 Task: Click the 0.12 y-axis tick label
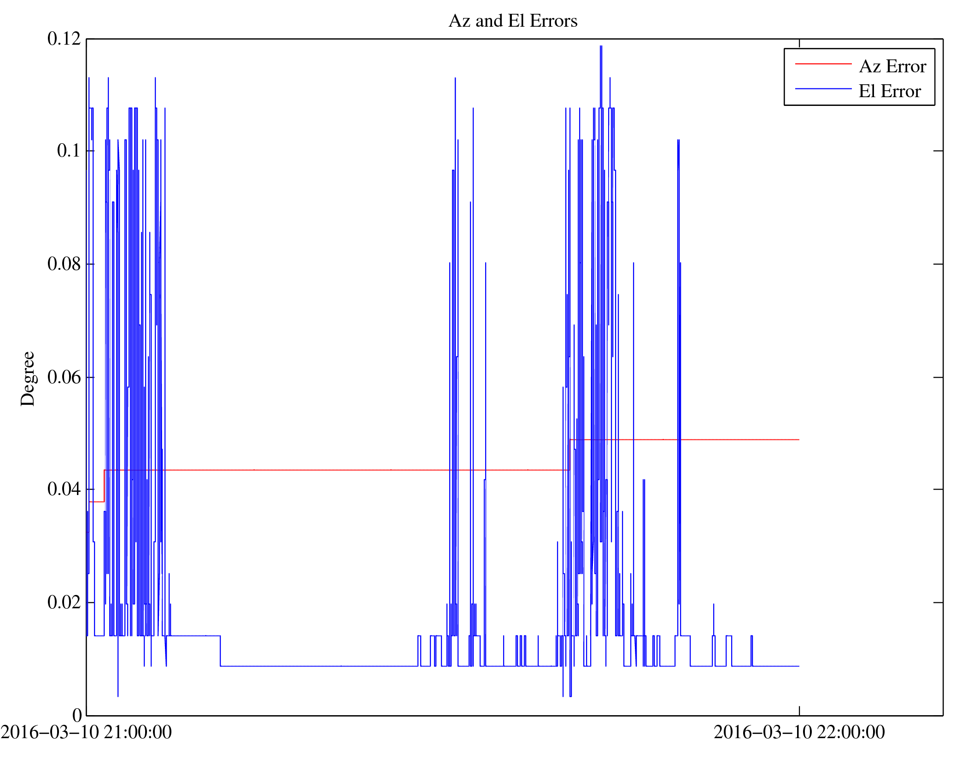pyautogui.click(x=64, y=39)
